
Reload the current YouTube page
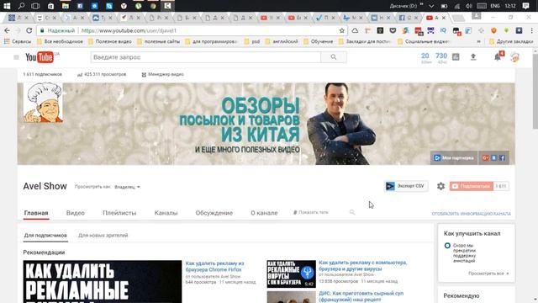(29, 30)
